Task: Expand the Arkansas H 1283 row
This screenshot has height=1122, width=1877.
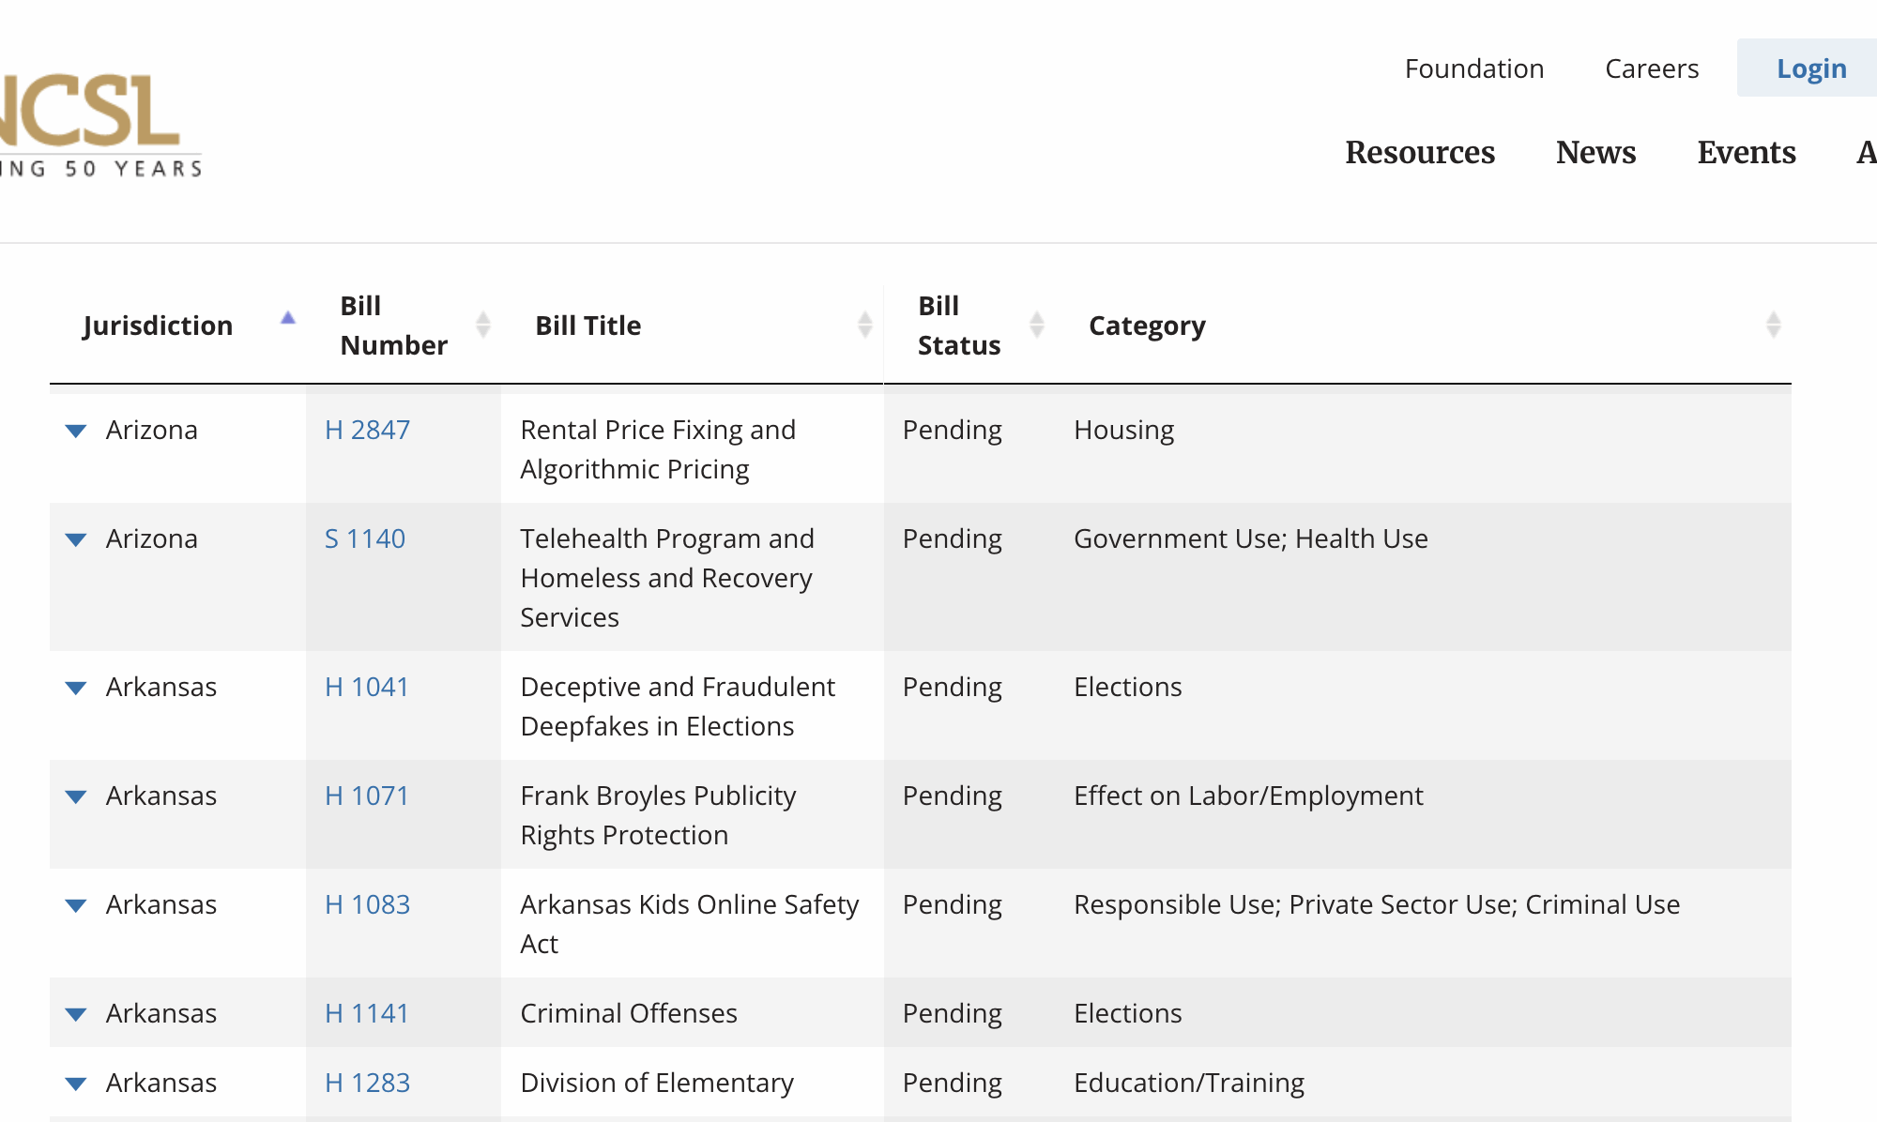Action: 76,1084
